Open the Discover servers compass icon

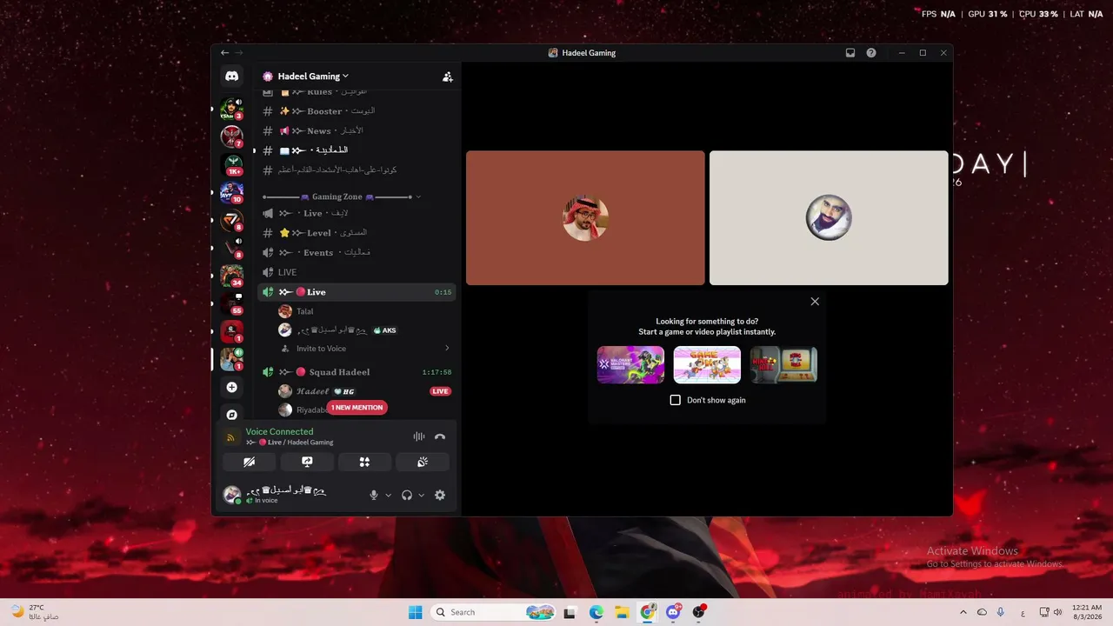click(x=231, y=415)
